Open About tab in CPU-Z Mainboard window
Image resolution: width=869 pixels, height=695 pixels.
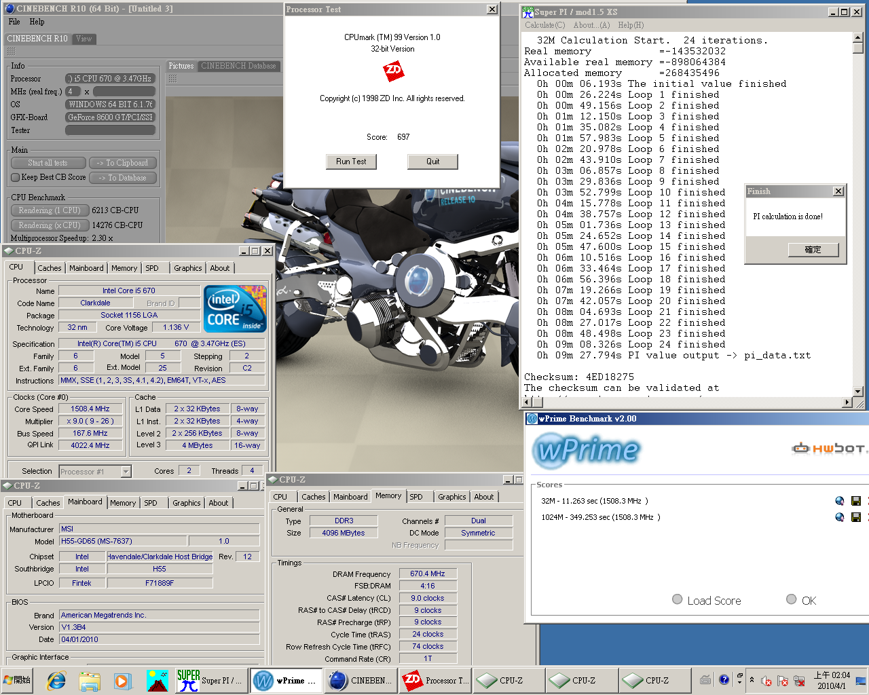point(219,503)
